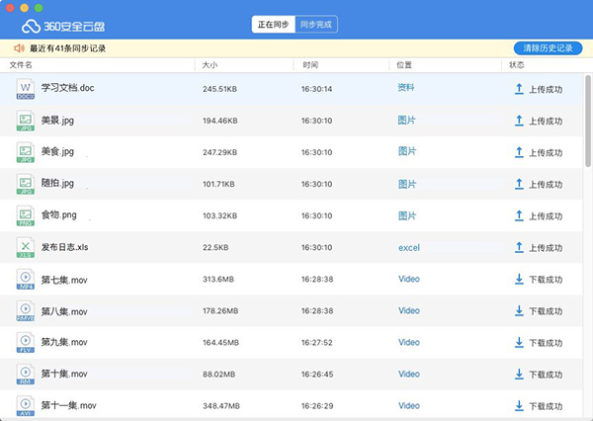
Task: Click the upload arrow for 发布日志.xls
Action: coord(519,248)
